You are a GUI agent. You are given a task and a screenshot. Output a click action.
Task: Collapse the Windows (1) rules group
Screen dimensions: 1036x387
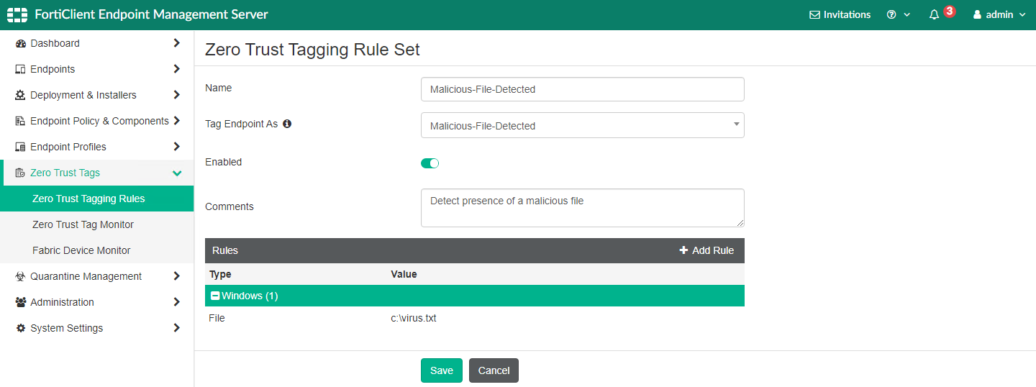[x=215, y=296]
